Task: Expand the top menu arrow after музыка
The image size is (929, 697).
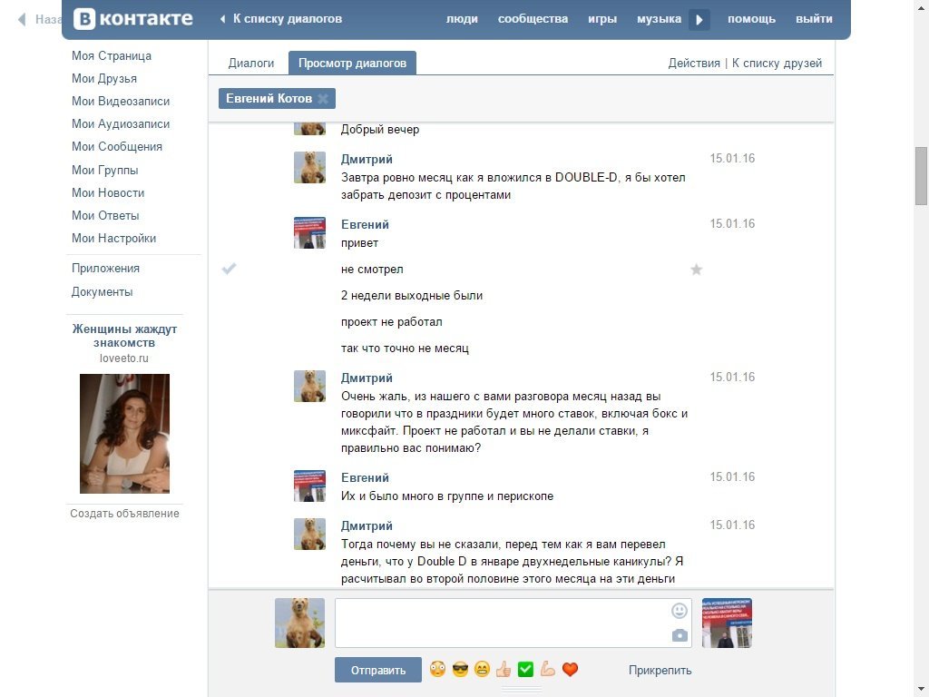Action: (x=699, y=19)
